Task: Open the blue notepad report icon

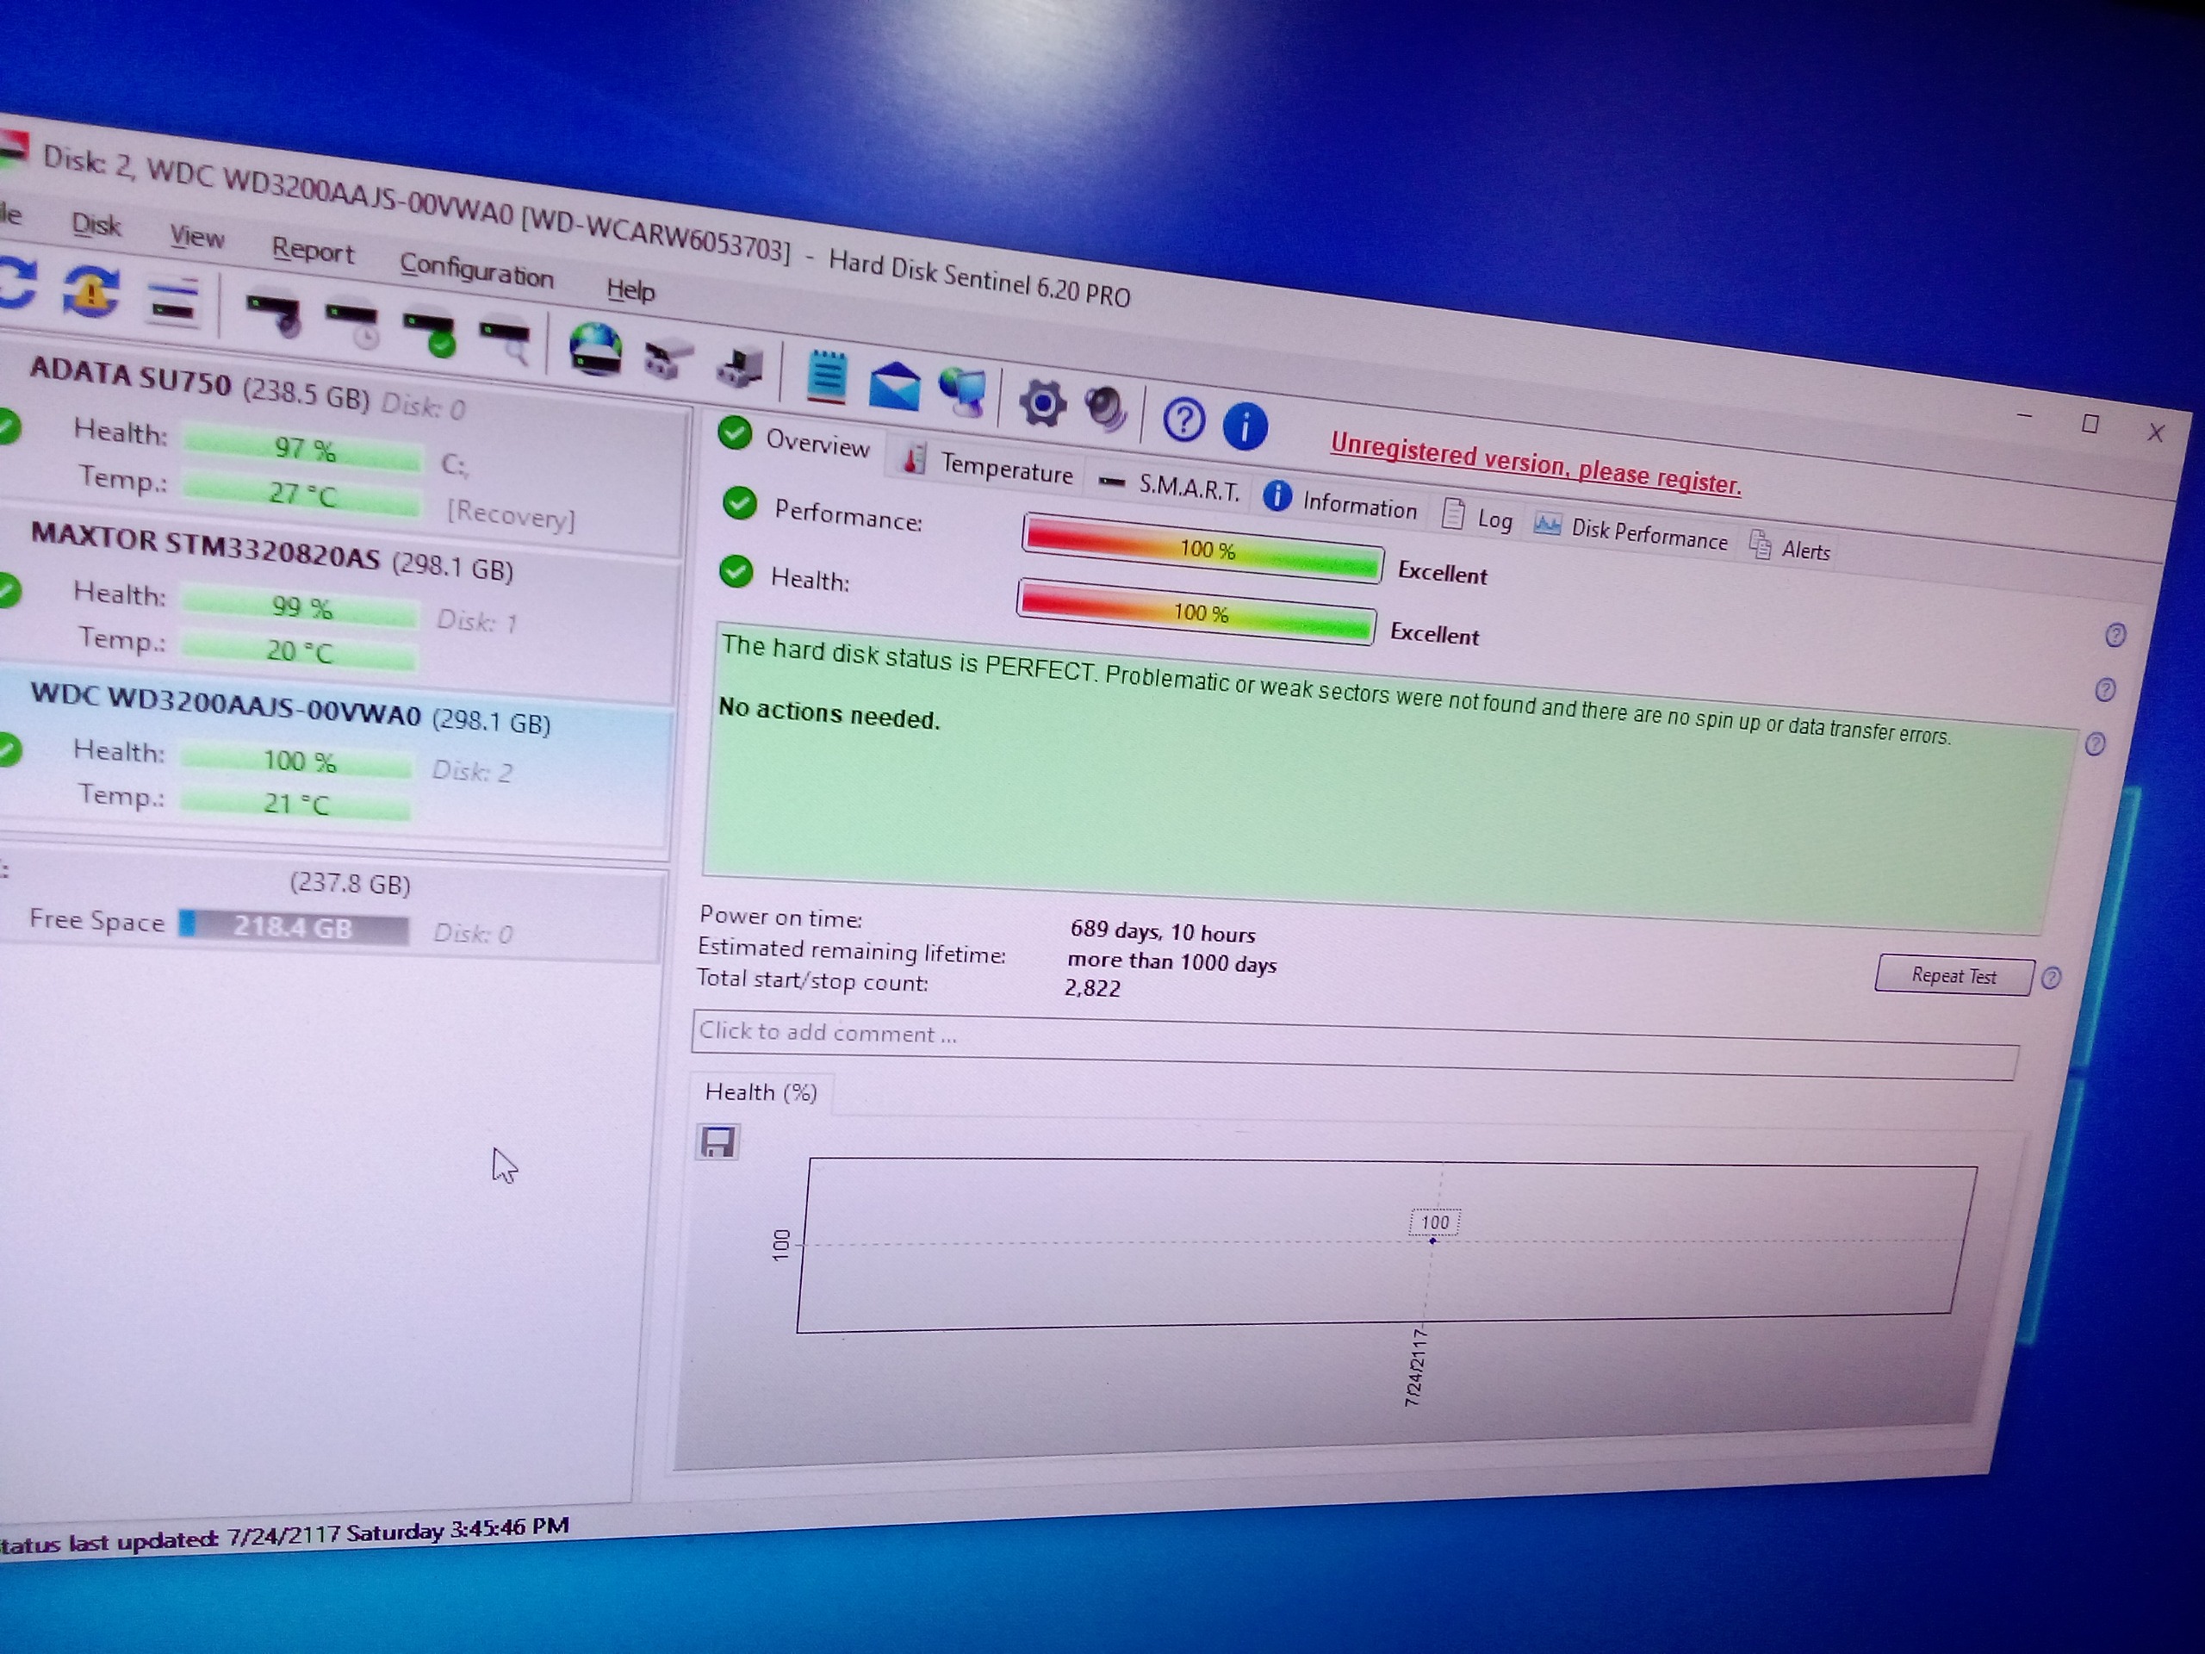Action: click(x=826, y=378)
